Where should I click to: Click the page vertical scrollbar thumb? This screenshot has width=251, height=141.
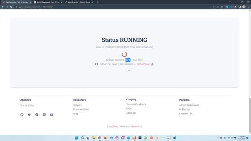[250, 115]
